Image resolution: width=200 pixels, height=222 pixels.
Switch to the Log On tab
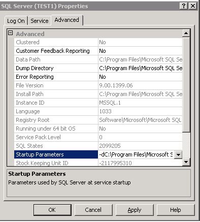click(x=16, y=21)
